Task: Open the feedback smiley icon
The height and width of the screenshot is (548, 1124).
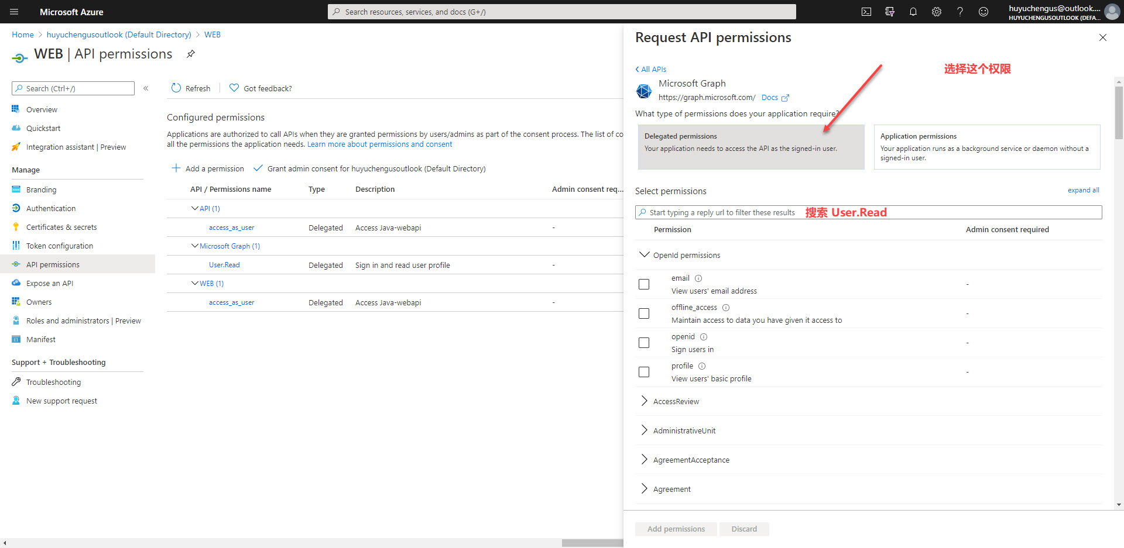Action: 983,12
